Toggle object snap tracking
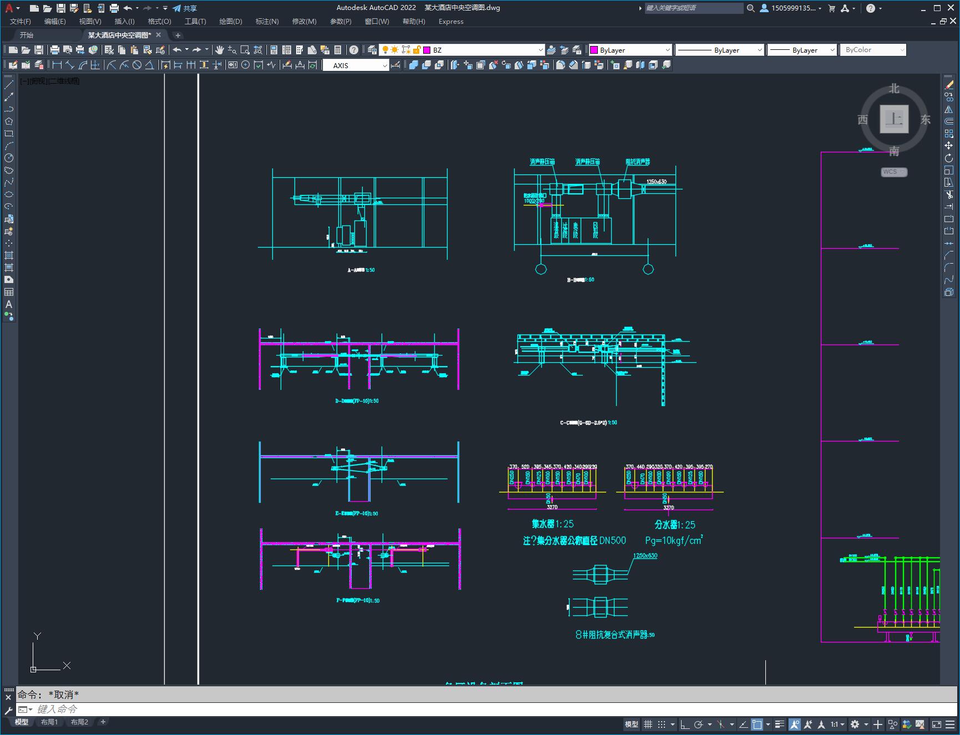960x735 pixels. pyautogui.click(x=743, y=724)
